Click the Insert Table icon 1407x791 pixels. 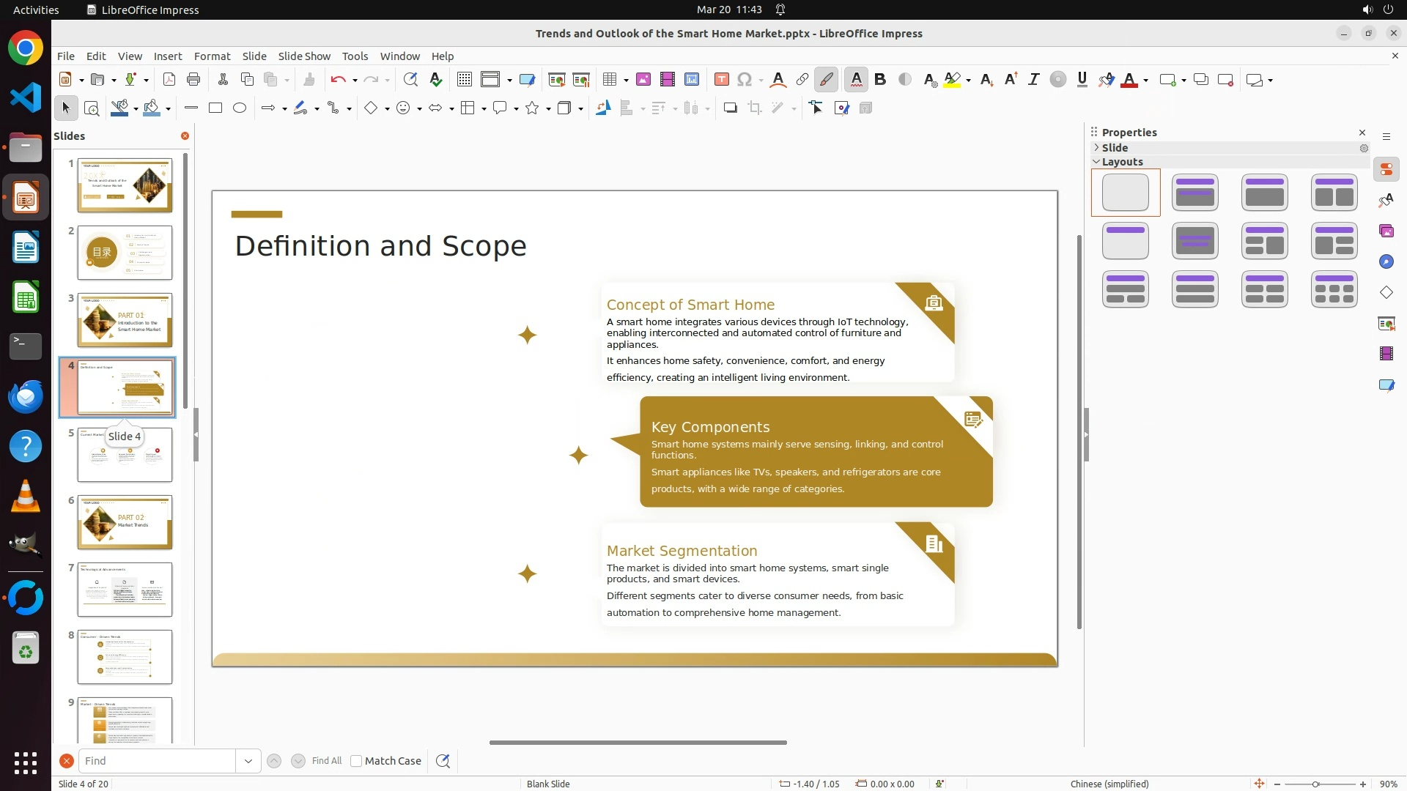(609, 80)
